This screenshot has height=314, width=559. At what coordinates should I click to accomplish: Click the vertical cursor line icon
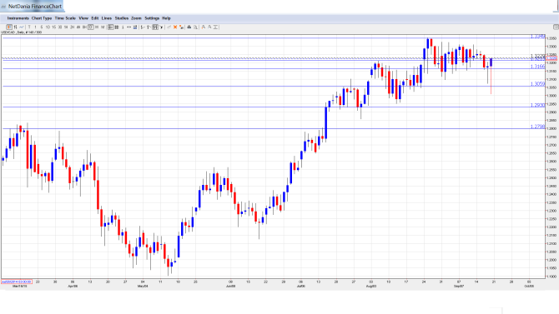[123, 27]
